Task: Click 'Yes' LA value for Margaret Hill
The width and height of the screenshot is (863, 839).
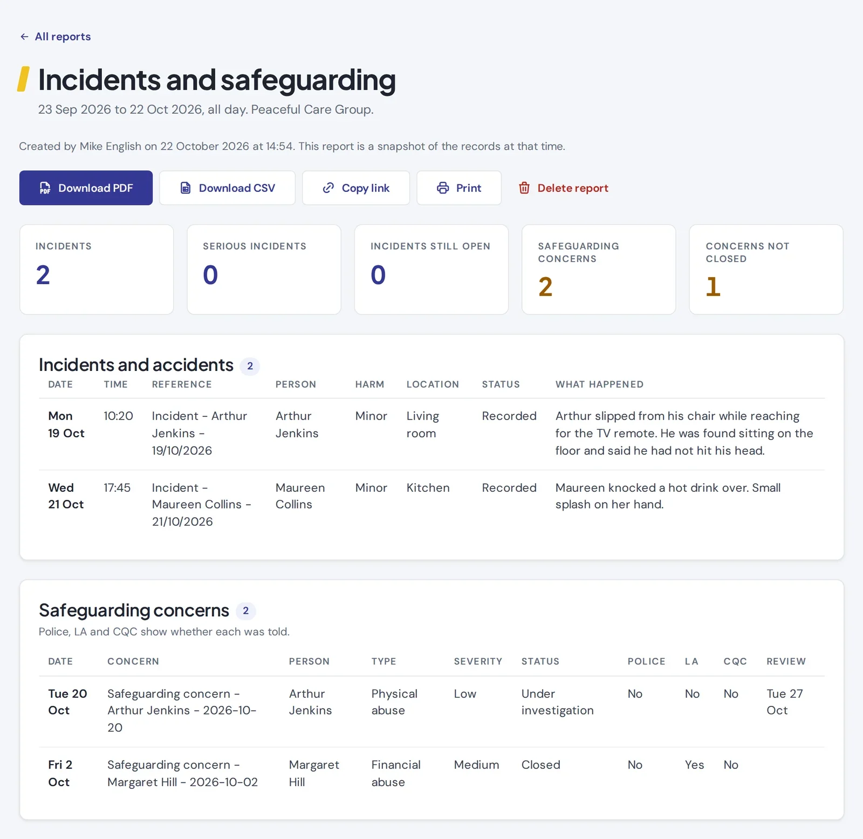Action: tap(695, 765)
